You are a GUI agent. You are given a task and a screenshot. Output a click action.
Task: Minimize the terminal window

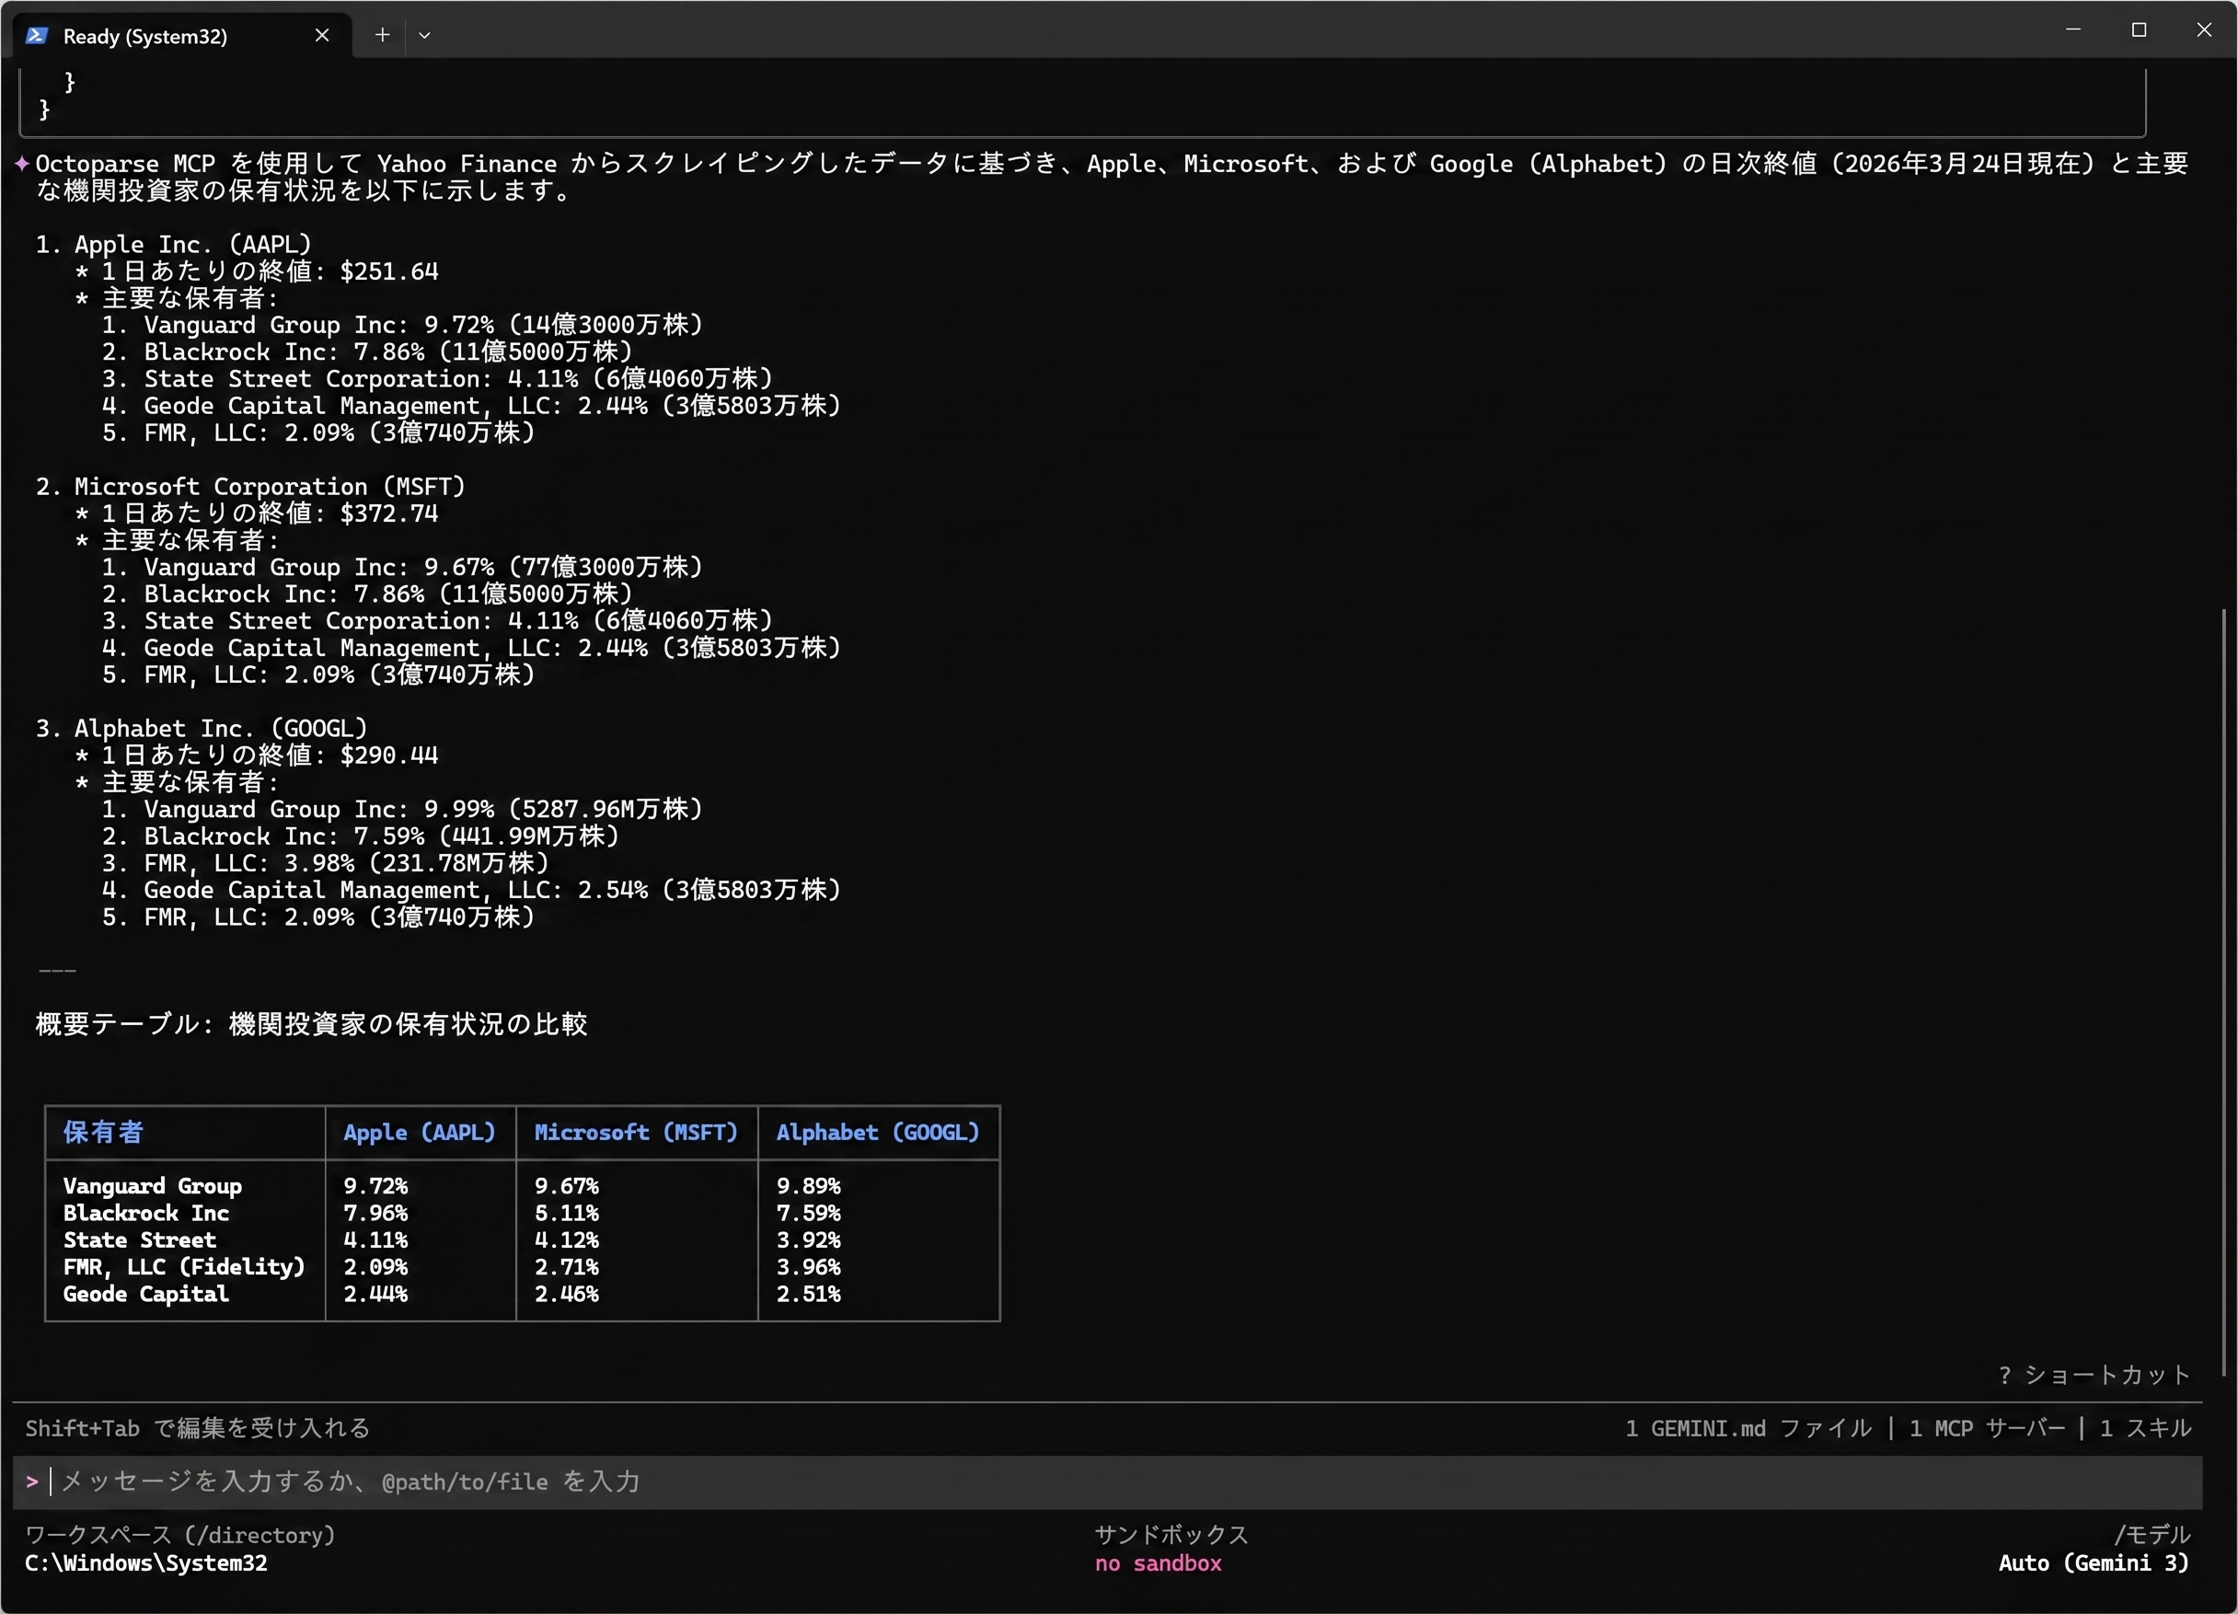(x=2073, y=29)
